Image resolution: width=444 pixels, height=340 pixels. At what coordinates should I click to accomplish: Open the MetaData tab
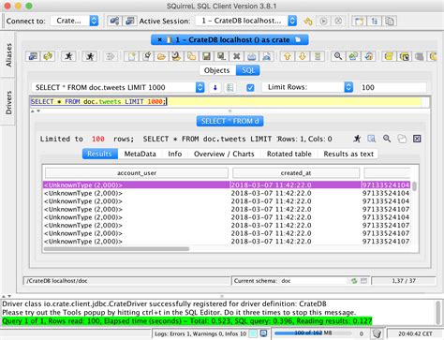click(140, 154)
